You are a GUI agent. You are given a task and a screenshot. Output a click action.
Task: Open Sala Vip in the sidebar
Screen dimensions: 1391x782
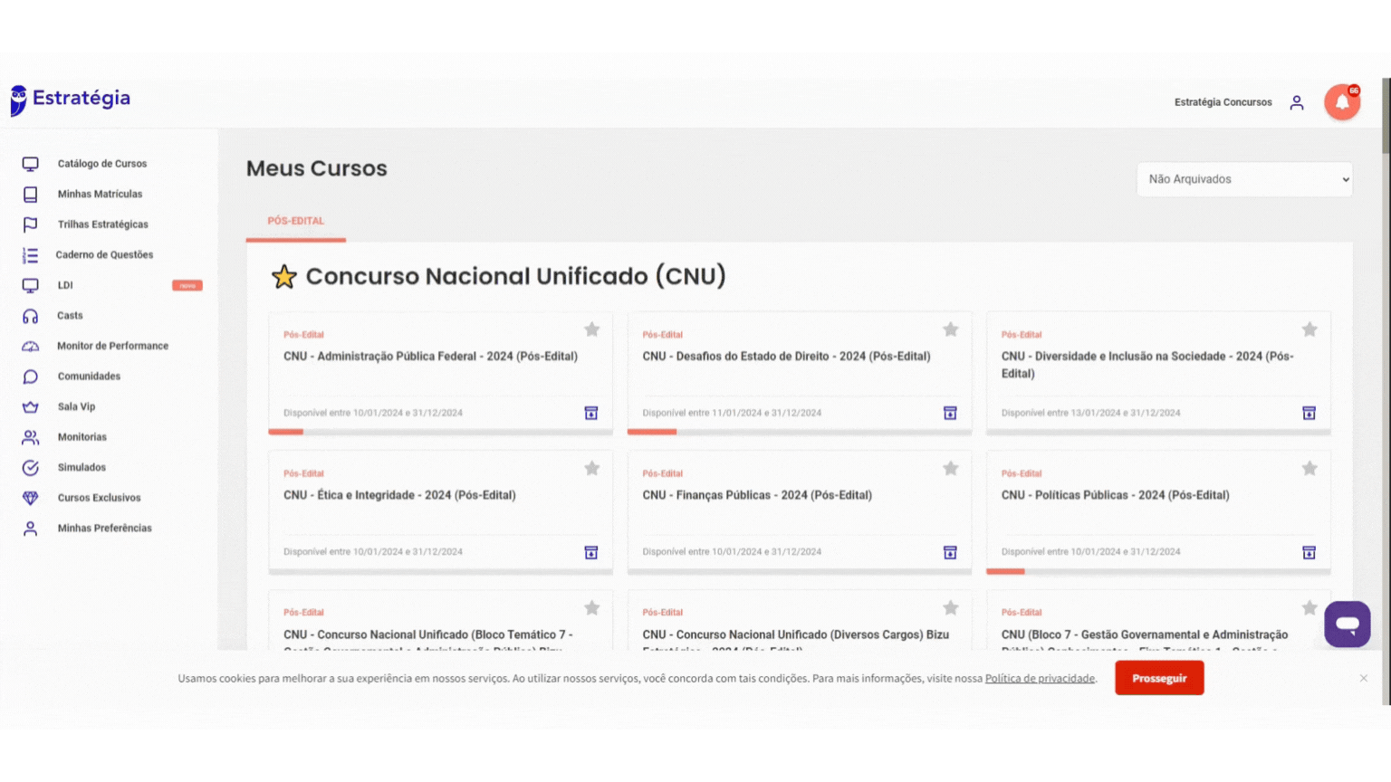tap(76, 407)
